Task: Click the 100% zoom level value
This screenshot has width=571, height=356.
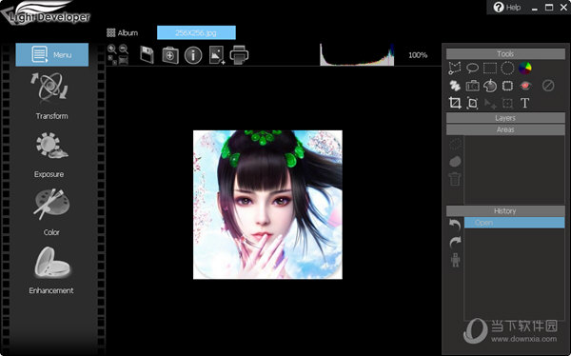Action: (x=418, y=55)
